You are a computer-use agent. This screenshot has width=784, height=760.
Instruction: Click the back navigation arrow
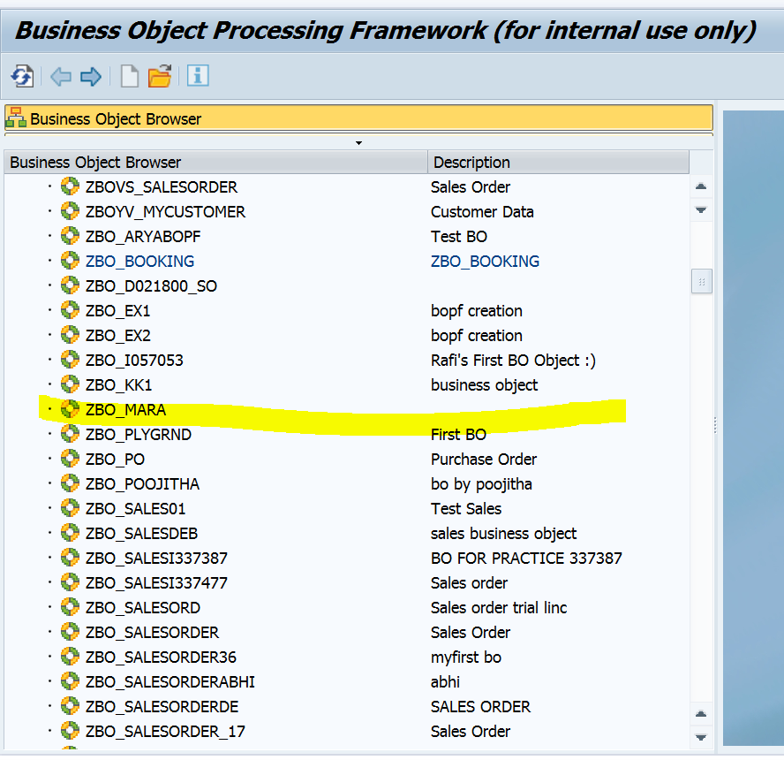(60, 76)
